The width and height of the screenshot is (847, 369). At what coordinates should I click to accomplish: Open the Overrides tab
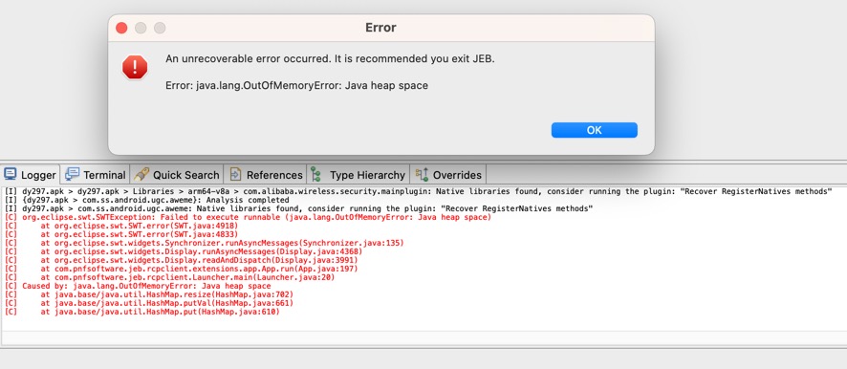click(x=447, y=175)
